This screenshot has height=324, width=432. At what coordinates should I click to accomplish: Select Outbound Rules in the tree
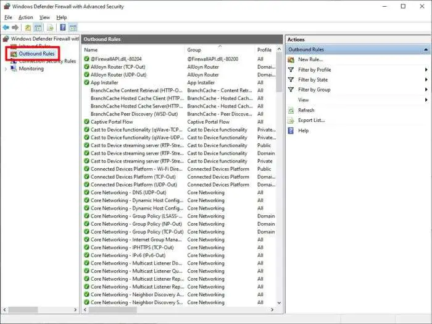(36, 54)
